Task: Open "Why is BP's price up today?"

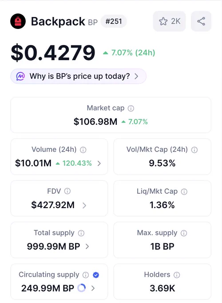Action: coord(78,76)
